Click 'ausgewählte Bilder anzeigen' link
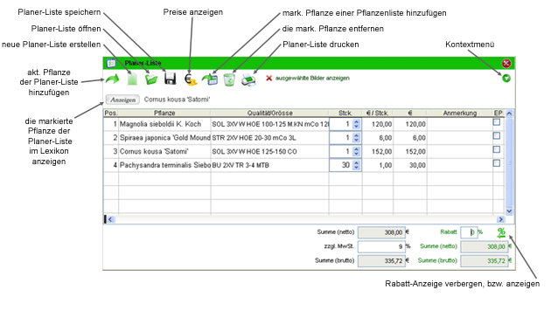The width and height of the screenshot is (551, 317). tap(312, 78)
